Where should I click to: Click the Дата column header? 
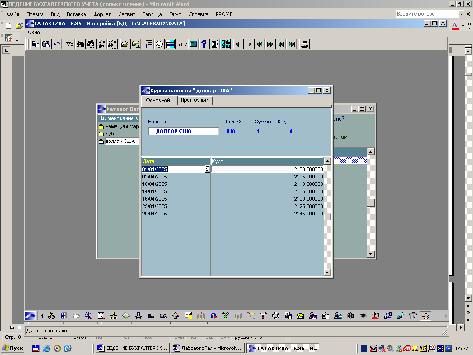[x=176, y=161]
